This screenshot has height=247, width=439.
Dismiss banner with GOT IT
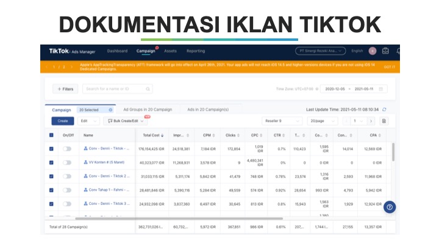click(x=390, y=67)
